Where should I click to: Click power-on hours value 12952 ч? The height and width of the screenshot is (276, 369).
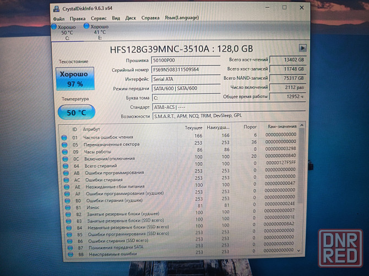[287, 96]
